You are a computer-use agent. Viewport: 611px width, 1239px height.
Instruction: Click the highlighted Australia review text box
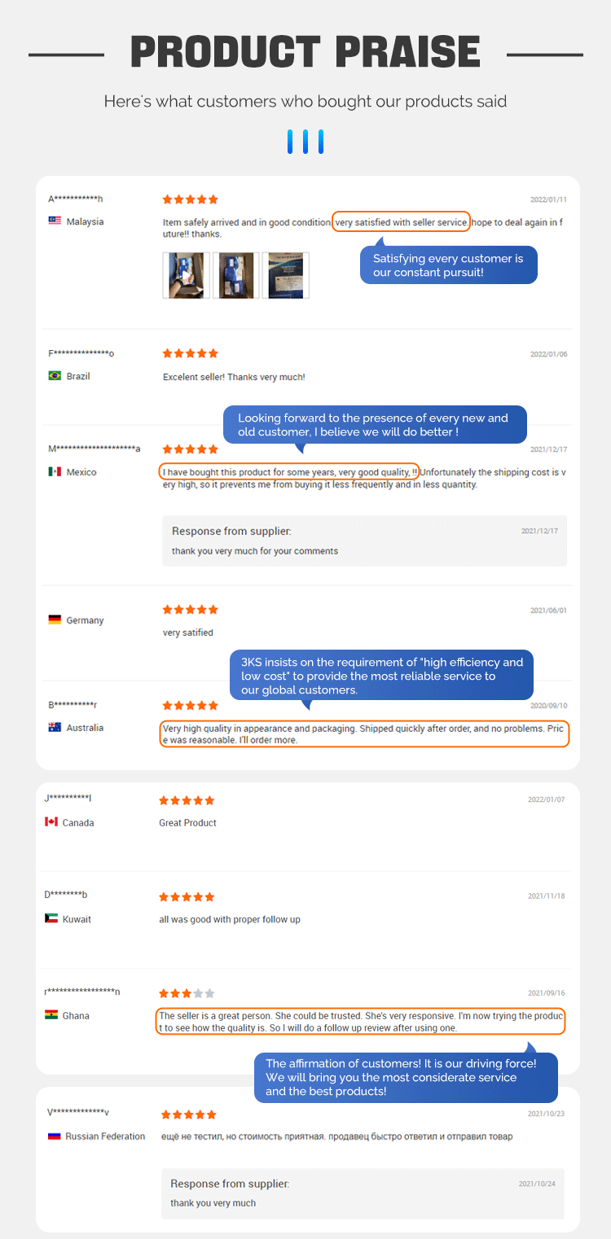[x=364, y=734]
